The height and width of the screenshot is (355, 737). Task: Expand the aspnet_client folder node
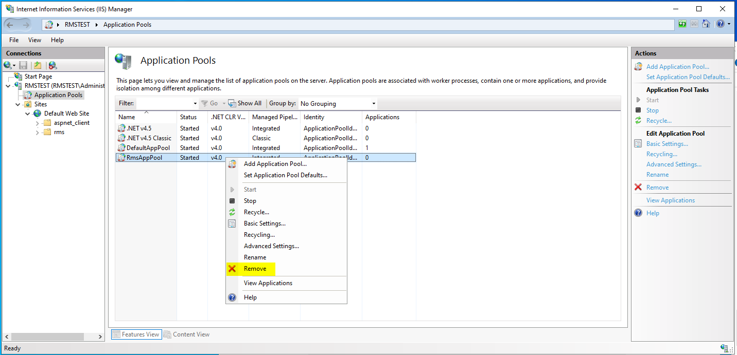click(38, 123)
